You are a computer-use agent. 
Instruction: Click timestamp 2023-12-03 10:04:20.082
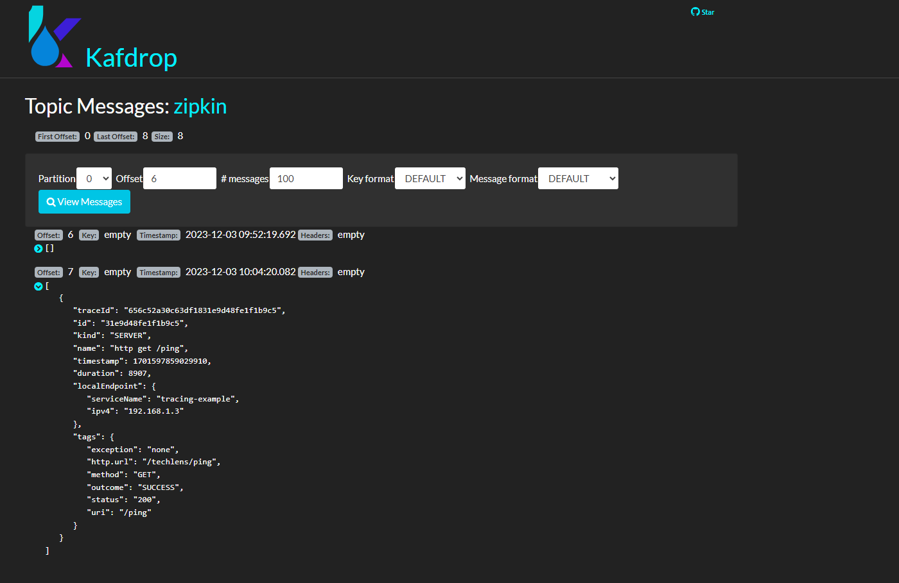coord(241,272)
